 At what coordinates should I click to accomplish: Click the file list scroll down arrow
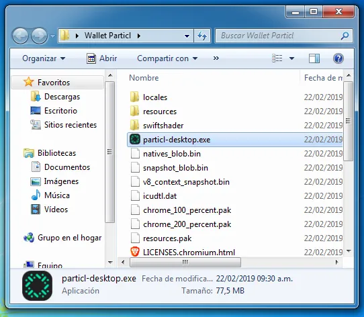click(348, 251)
